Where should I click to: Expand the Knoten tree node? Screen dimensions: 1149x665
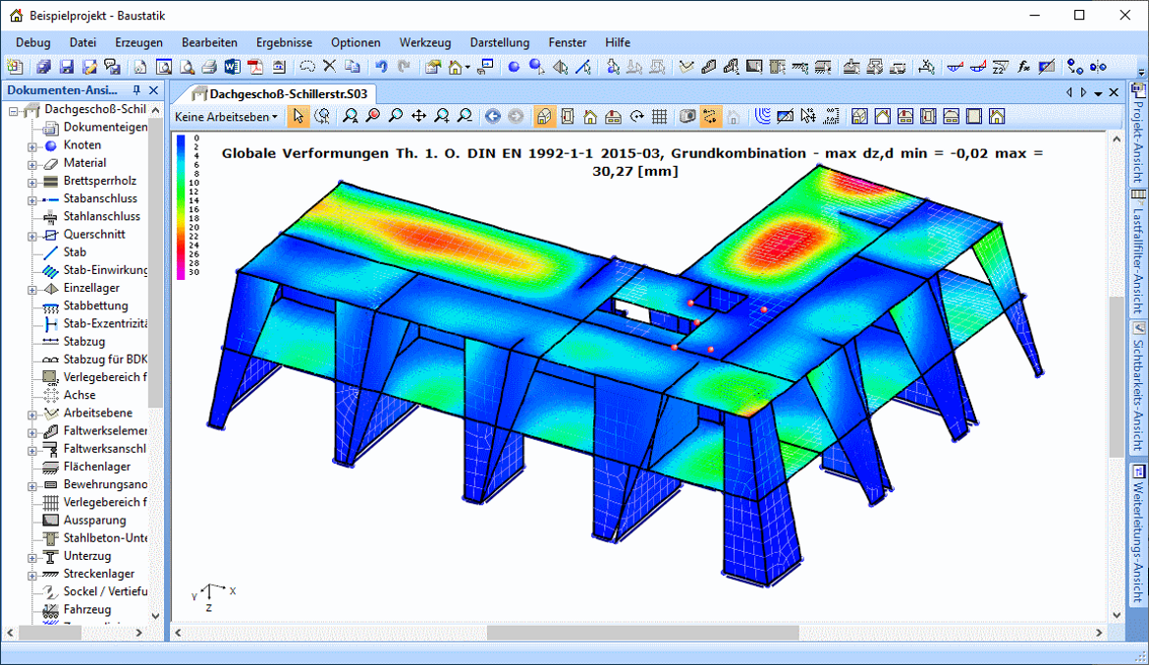pos(32,145)
